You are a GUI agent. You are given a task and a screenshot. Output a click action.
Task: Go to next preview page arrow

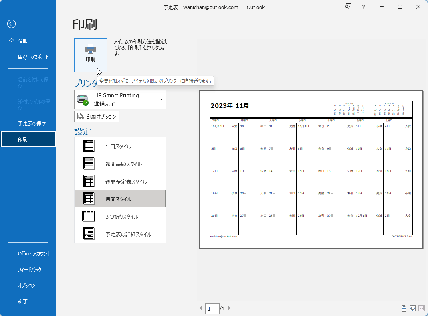tap(229, 308)
